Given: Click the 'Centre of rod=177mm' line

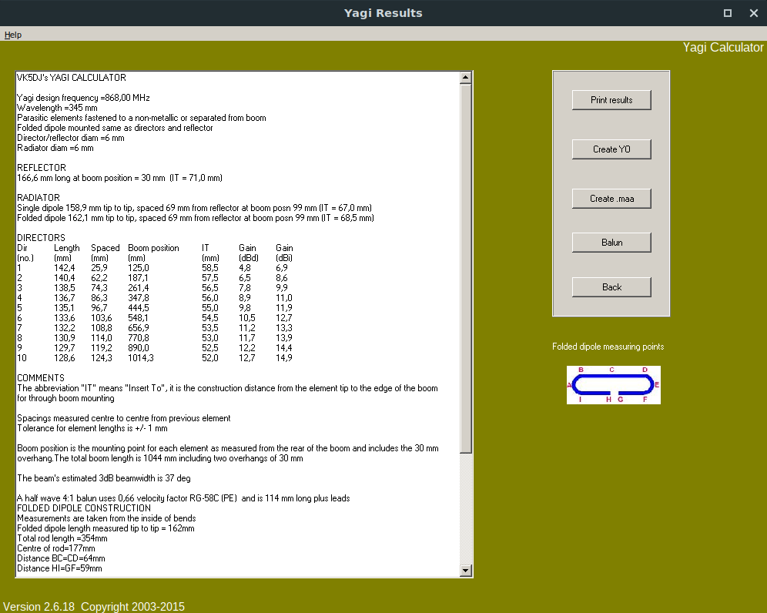Looking at the screenshot, I should pyautogui.click(x=56, y=548).
